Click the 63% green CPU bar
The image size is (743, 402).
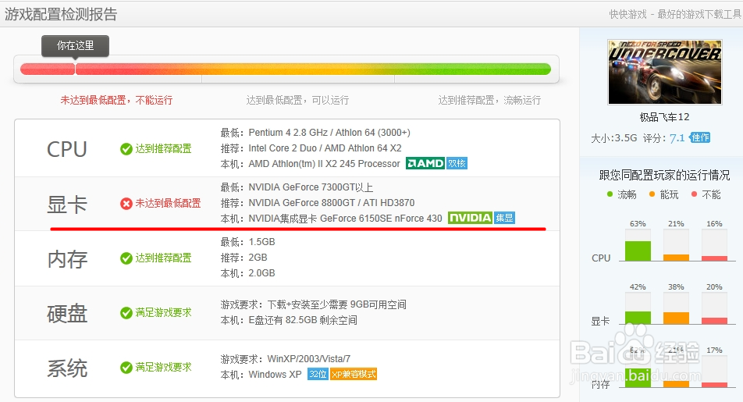click(x=638, y=251)
